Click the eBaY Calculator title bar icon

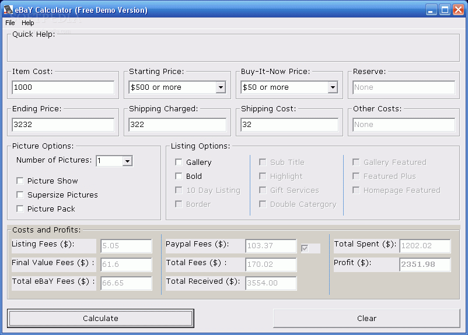click(x=8, y=10)
